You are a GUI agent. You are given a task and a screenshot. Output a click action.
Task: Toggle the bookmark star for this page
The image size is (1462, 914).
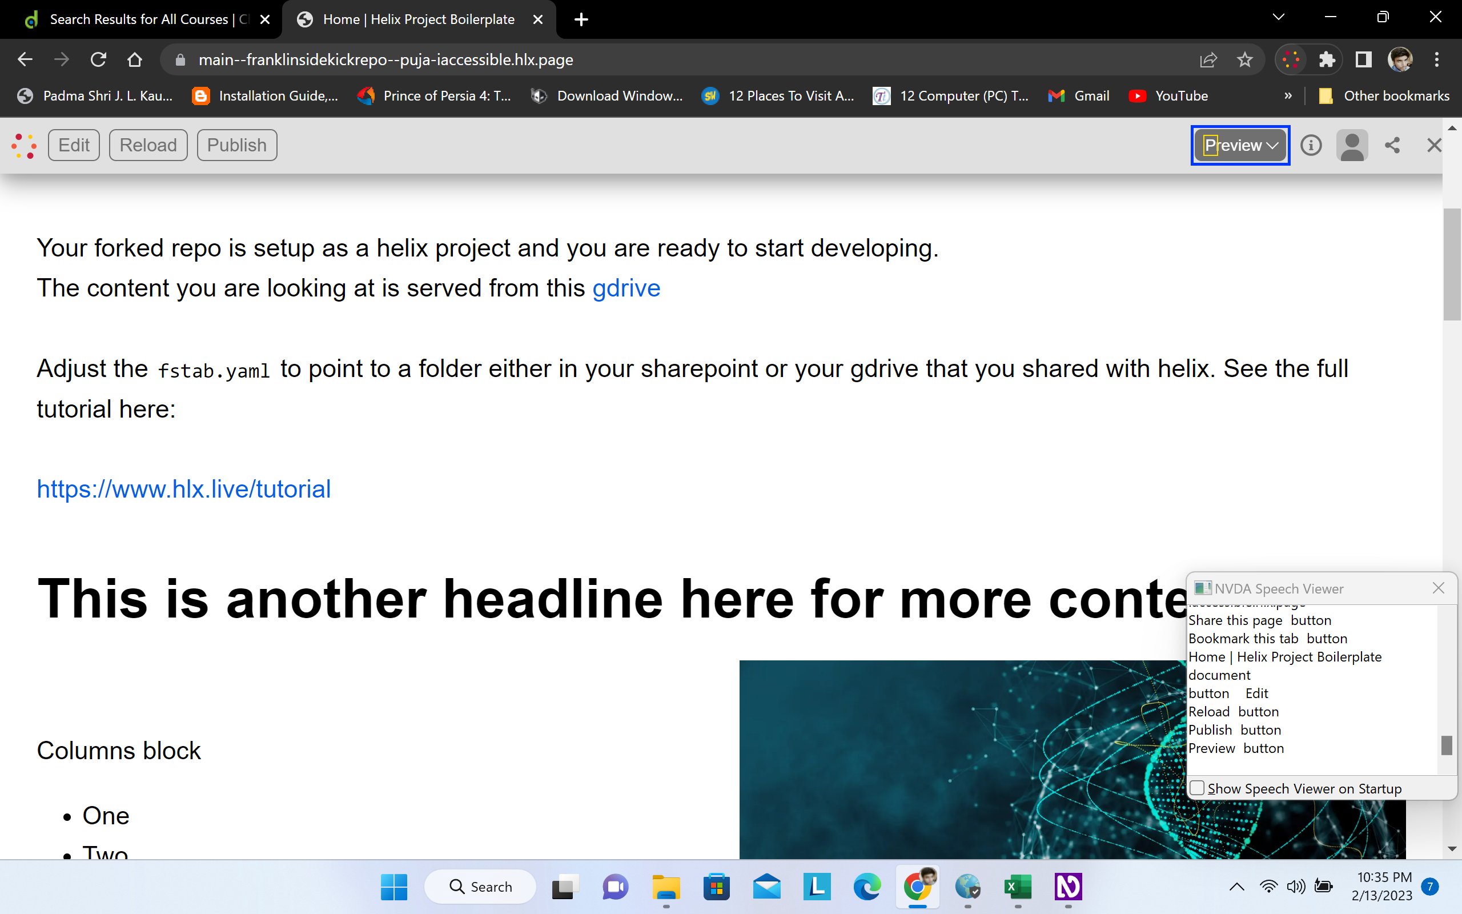point(1244,59)
